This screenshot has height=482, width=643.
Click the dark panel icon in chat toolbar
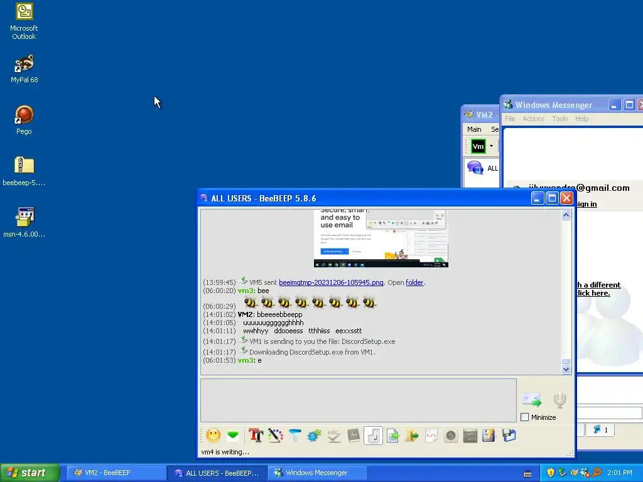[470, 436]
